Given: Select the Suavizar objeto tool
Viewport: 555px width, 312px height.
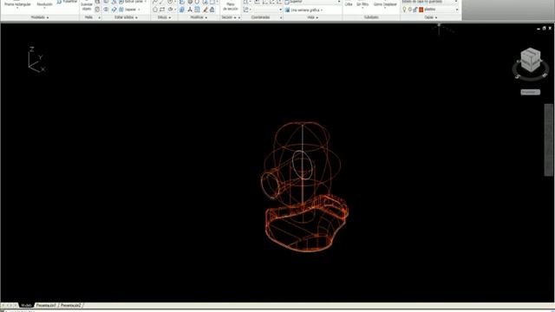Looking at the screenshot, I should (x=87, y=6).
